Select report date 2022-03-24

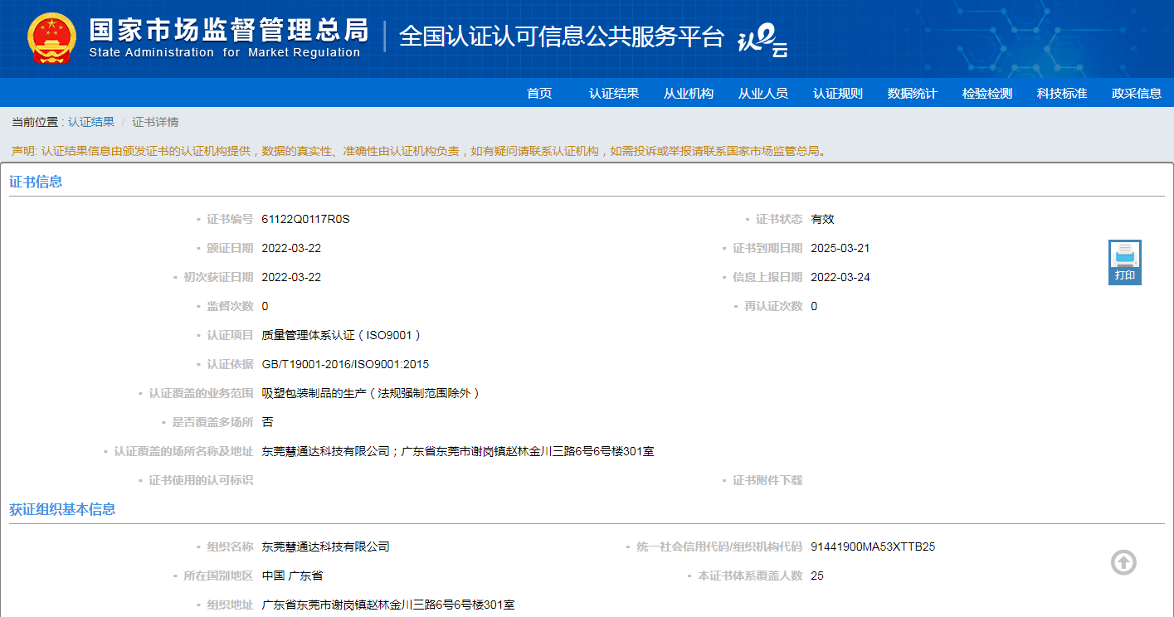840,277
